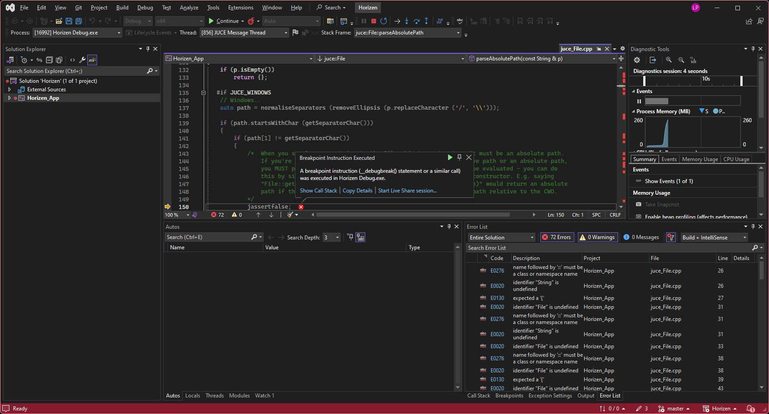Image resolution: width=769 pixels, height=414 pixels.
Task: Click Diagnostic Tools Zoom Out icon
Action: coord(681,60)
